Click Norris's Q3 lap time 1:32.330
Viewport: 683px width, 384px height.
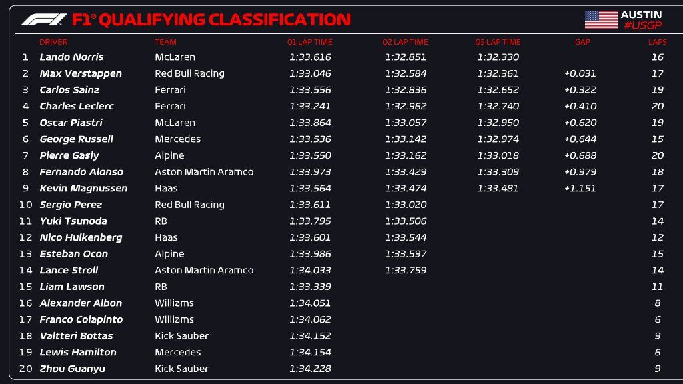click(498, 57)
